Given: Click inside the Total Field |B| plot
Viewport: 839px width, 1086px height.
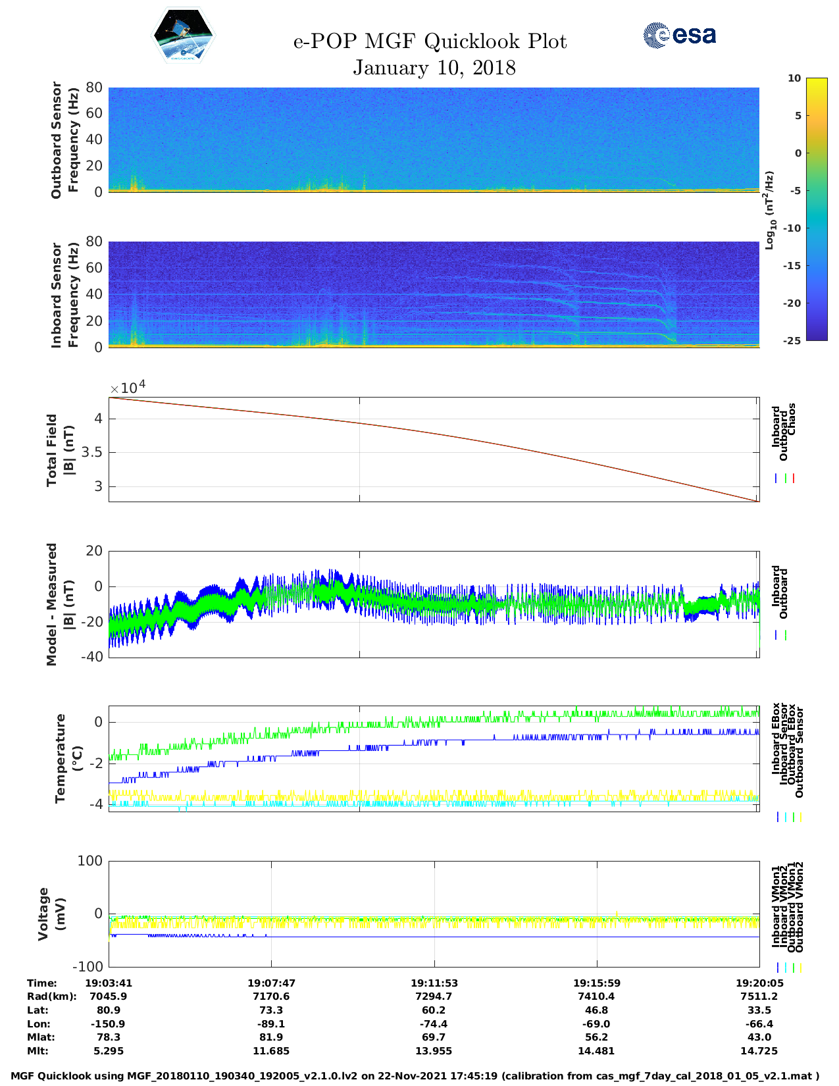Looking at the screenshot, I should tap(434, 449).
